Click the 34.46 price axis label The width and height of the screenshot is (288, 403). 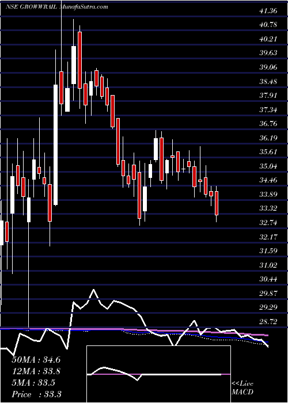click(268, 180)
